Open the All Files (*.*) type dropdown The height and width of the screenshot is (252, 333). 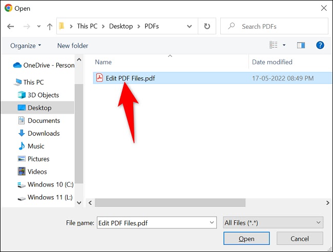click(273, 222)
